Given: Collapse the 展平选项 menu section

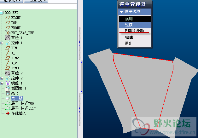Looking at the screenshot, I should (121, 12).
